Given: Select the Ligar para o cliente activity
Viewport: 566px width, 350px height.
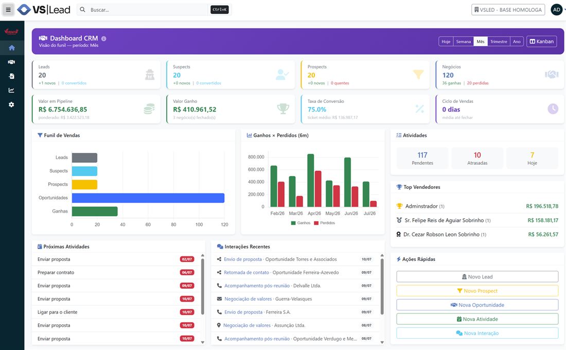Looking at the screenshot, I should click(x=116, y=312).
